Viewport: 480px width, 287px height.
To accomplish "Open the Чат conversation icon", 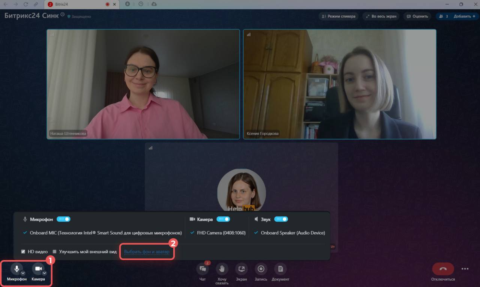I will (x=202, y=269).
